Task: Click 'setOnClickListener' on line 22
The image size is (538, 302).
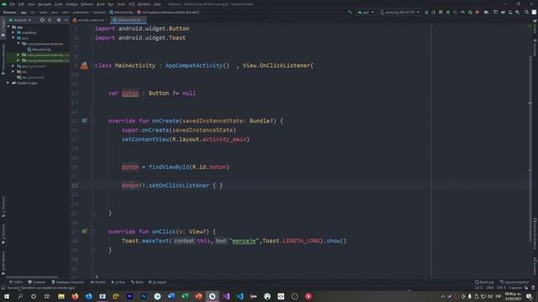Action: [x=179, y=185]
